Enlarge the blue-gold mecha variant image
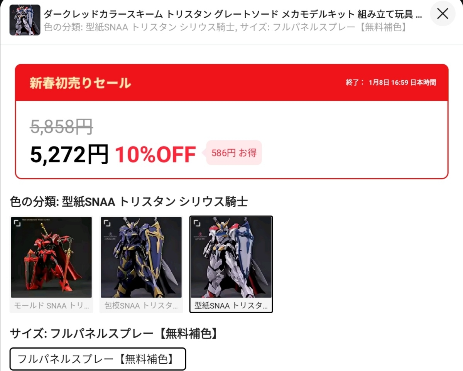The width and height of the screenshot is (463, 371). [107, 223]
